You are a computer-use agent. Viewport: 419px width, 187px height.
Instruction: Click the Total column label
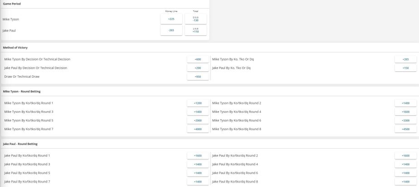pos(195,11)
